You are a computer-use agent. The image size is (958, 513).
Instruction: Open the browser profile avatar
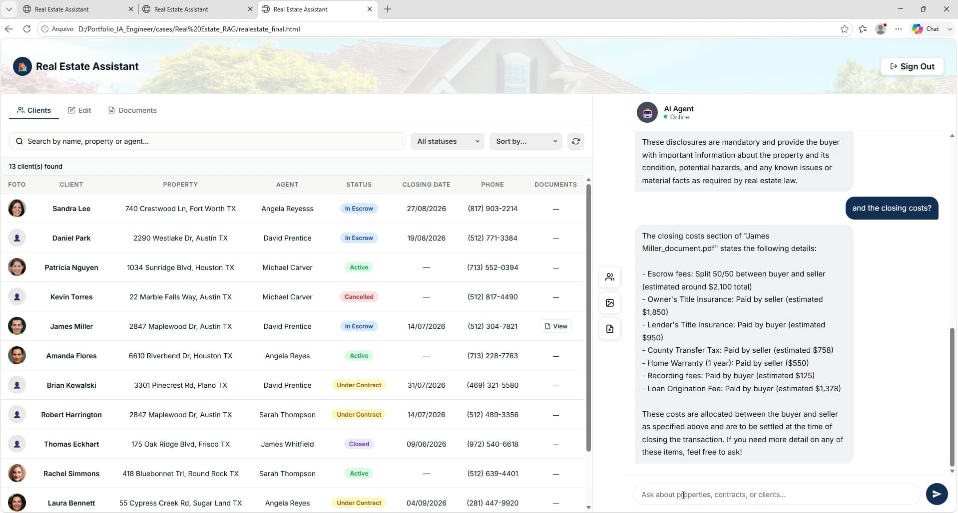881,29
